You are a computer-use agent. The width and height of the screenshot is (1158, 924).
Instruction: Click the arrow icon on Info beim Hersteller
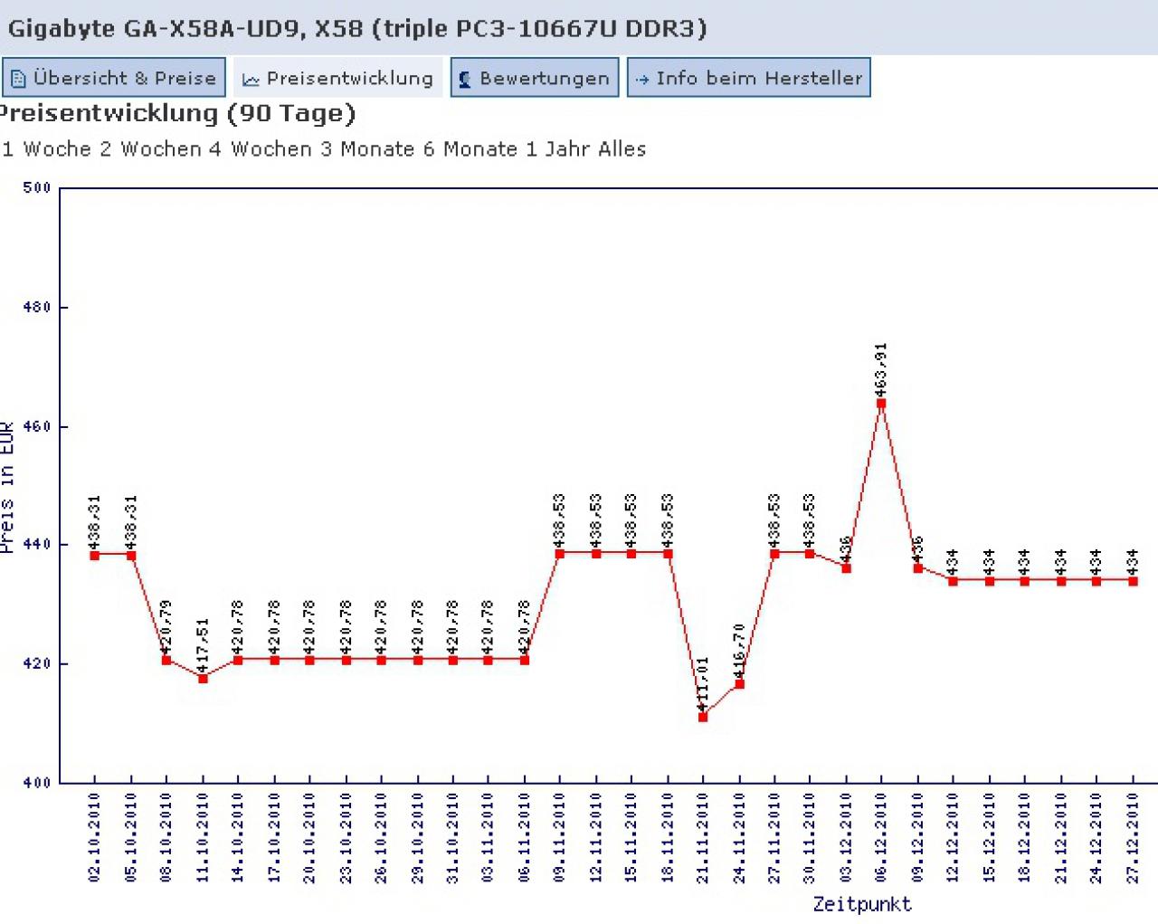[642, 80]
